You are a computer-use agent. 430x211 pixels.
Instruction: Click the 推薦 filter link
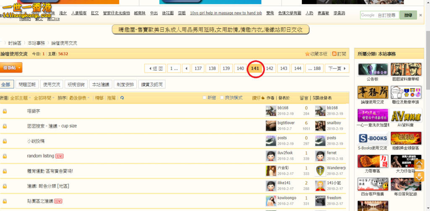111,98
